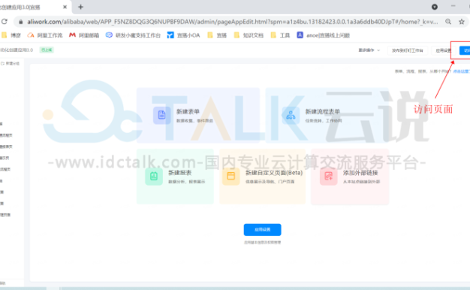Click the 发布到钉钉工作台 button
Viewport: 470px width, 290px height.
point(408,50)
